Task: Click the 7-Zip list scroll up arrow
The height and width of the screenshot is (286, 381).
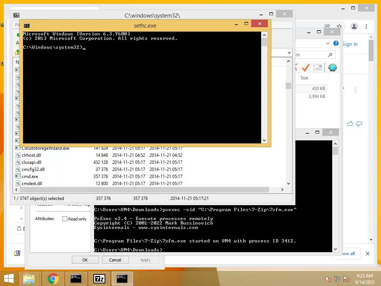Action: point(288,61)
